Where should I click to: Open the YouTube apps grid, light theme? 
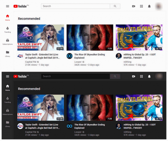point(141,6)
